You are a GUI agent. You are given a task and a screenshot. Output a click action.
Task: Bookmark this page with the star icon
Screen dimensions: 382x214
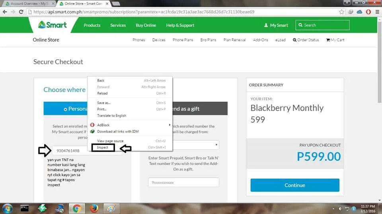click(x=341, y=12)
